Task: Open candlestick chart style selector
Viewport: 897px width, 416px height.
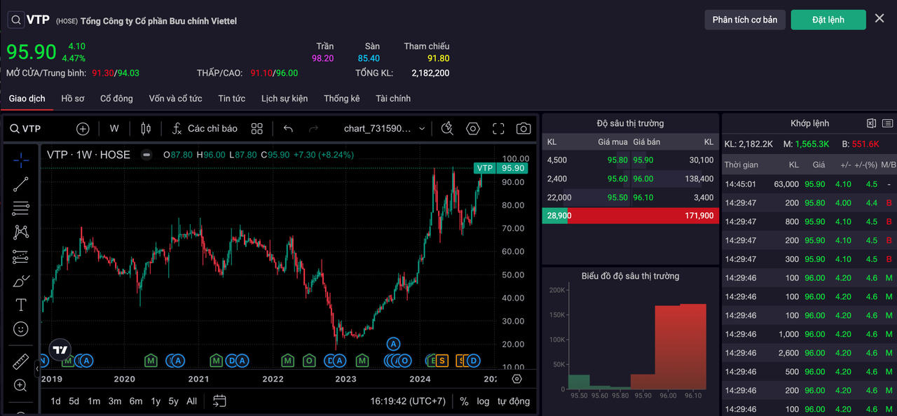Action: [146, 129]
